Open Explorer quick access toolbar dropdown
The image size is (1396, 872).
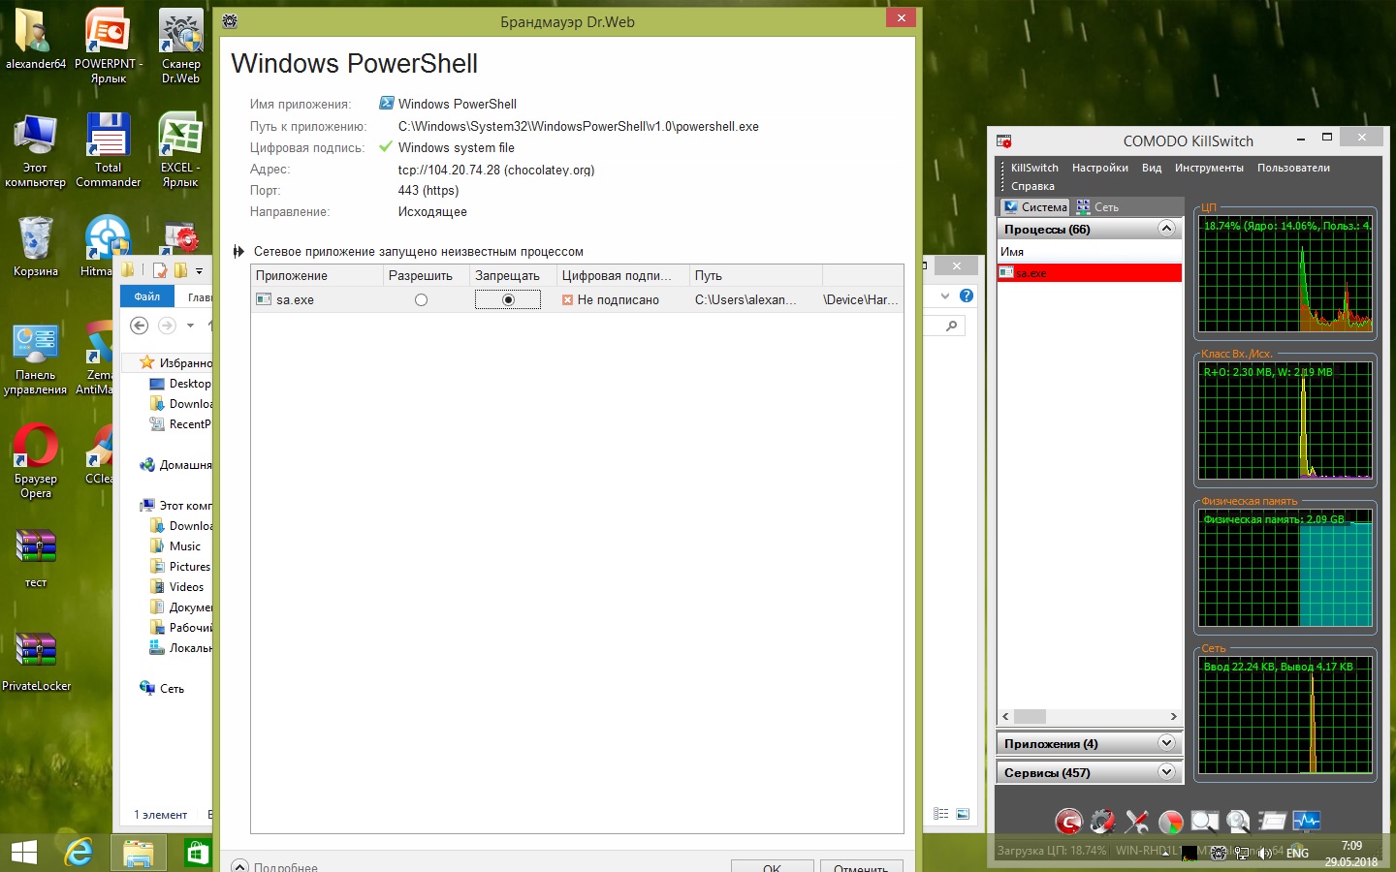click(199, 271)
